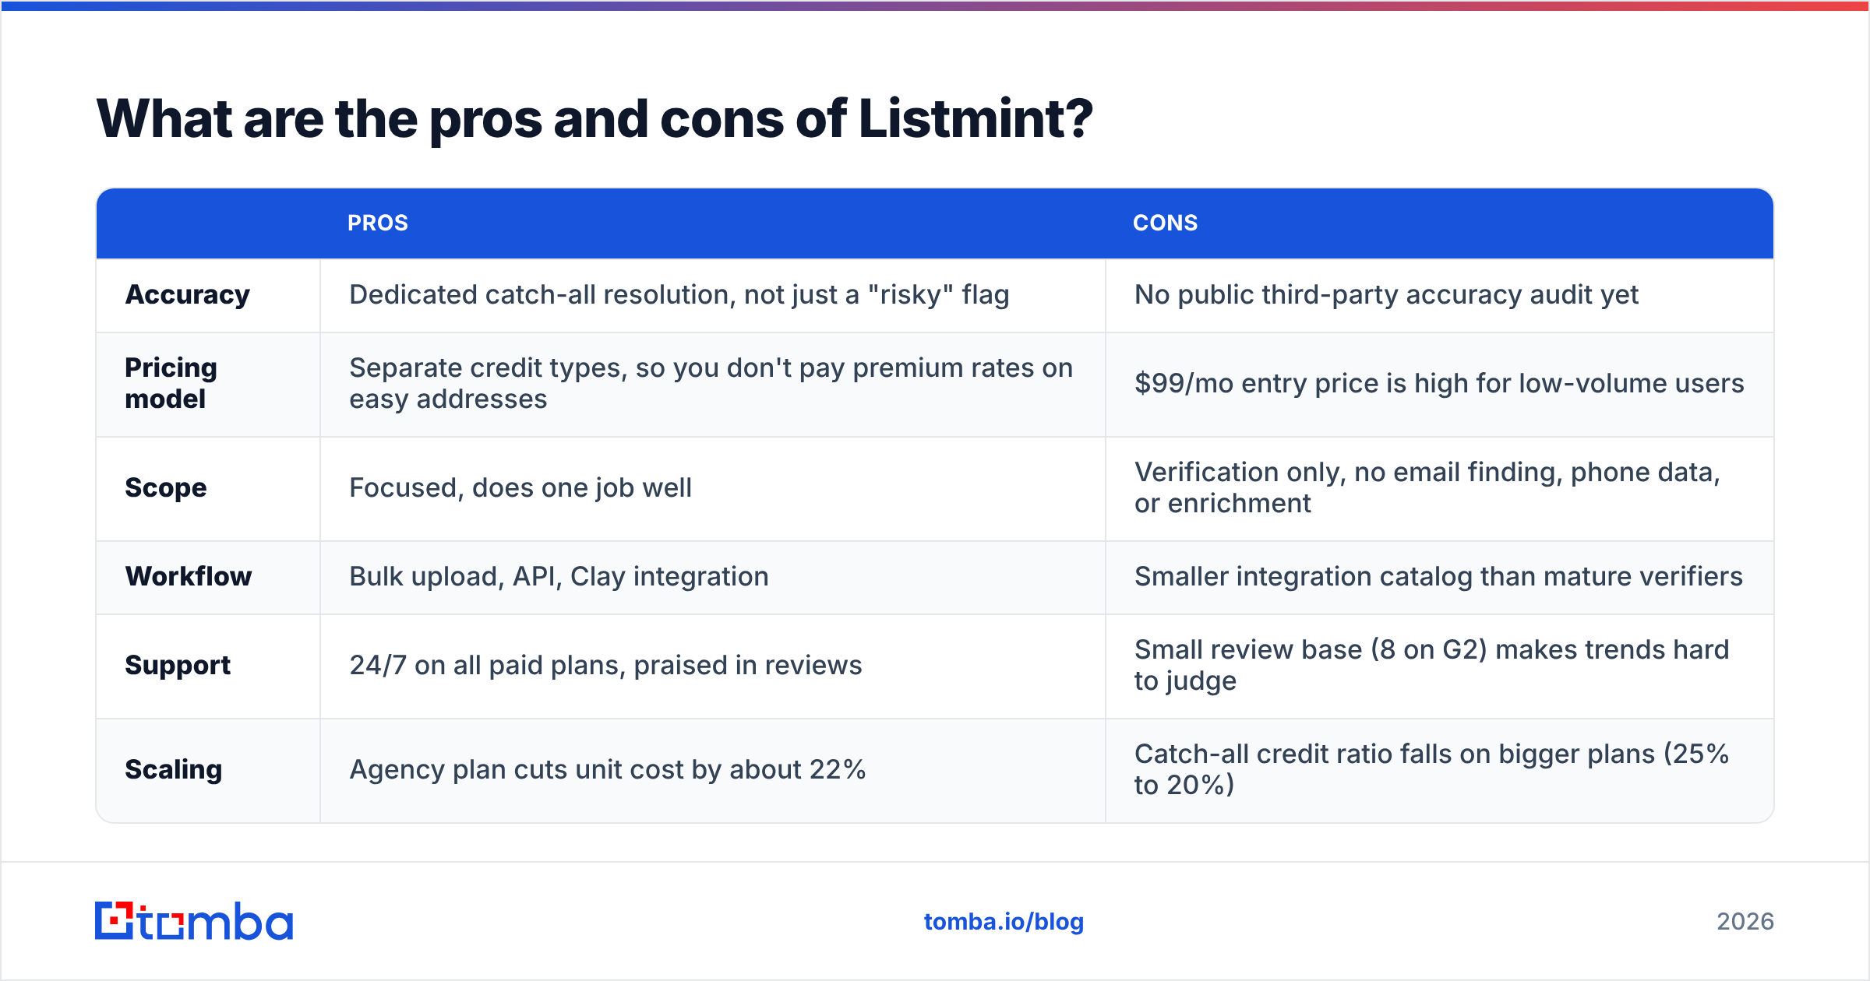Viewport: 1870px width, 981px height.
Task: Click the Workflow row label
Action: point(189,577)
